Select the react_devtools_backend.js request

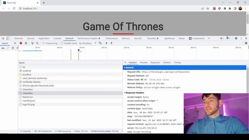click(x=70, y=78)
